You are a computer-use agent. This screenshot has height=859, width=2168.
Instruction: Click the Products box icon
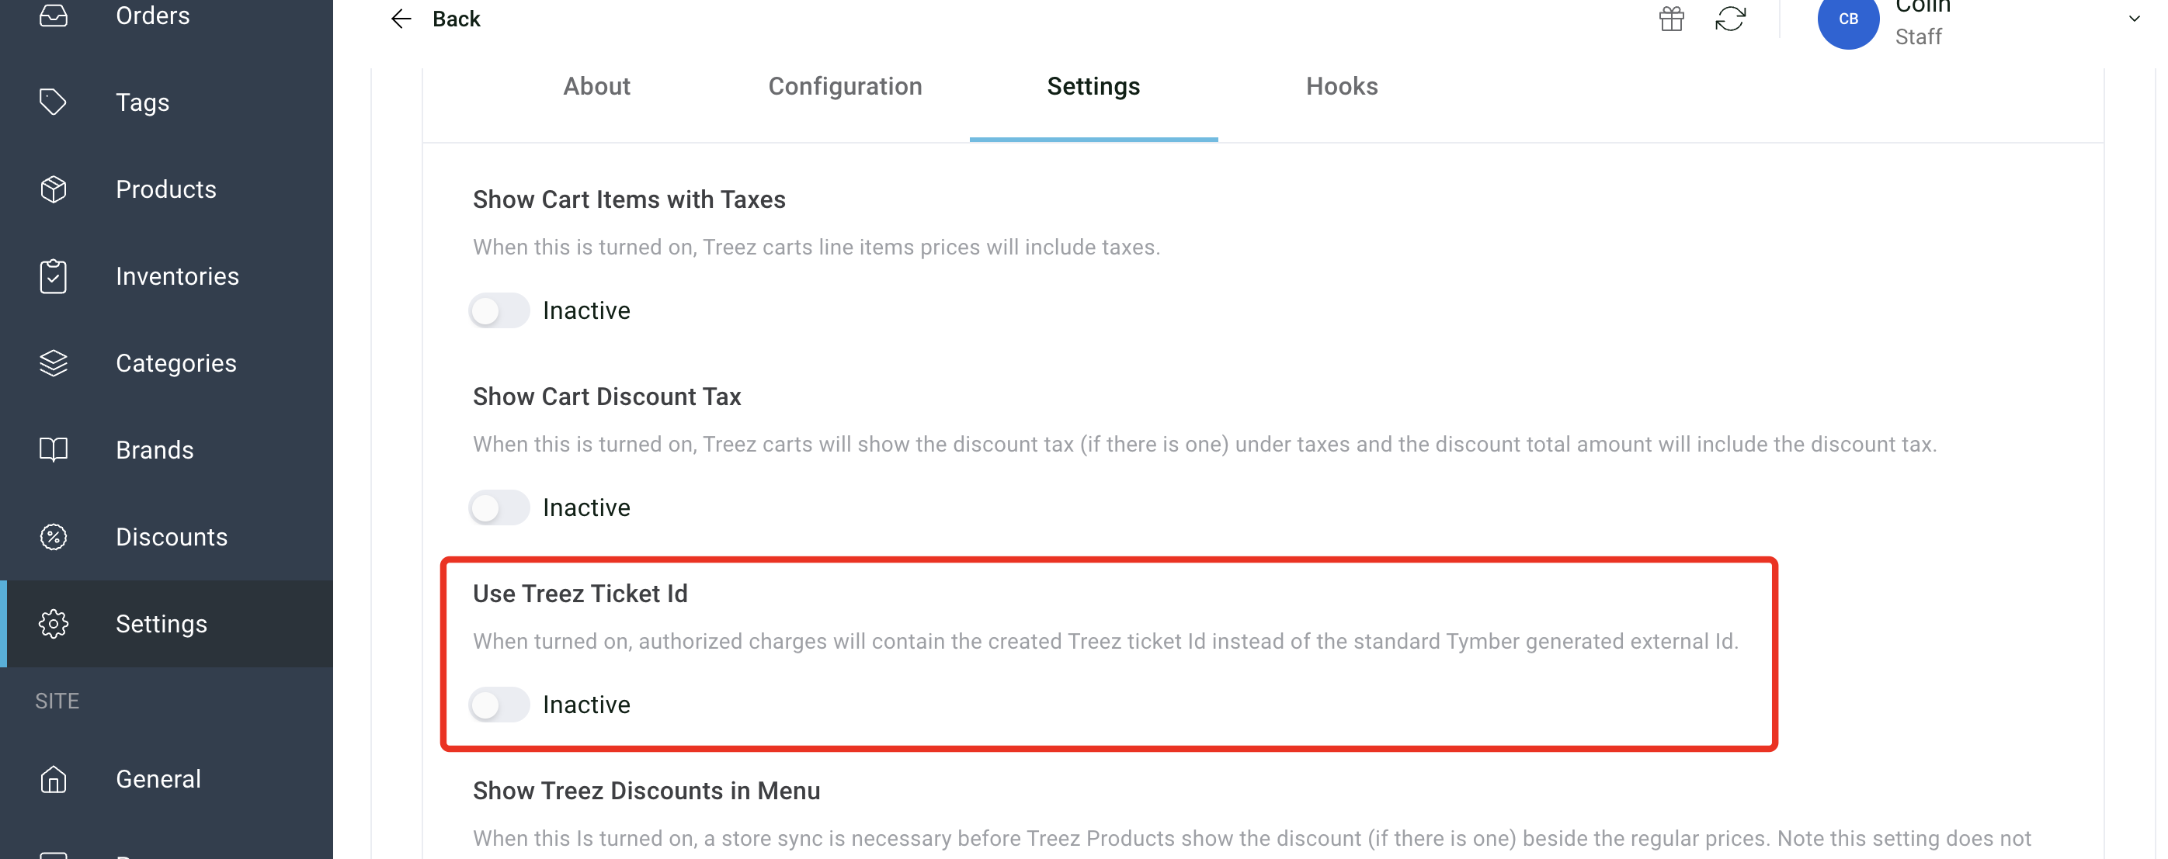[53, 189]
